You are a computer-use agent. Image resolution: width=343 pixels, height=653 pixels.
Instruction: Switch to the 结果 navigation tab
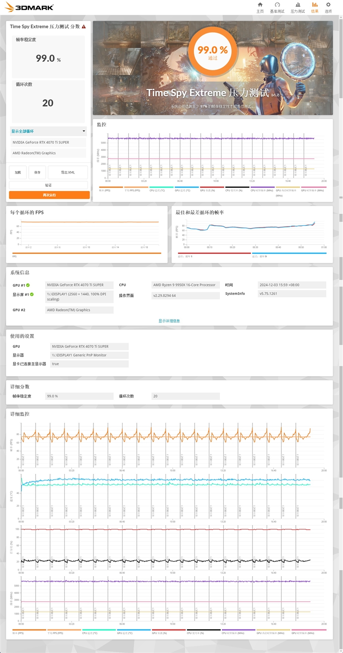[315, 6]
